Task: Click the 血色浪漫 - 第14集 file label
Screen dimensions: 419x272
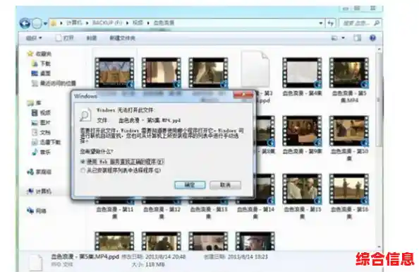Action: pyautogui.click(x=255, y=213)
